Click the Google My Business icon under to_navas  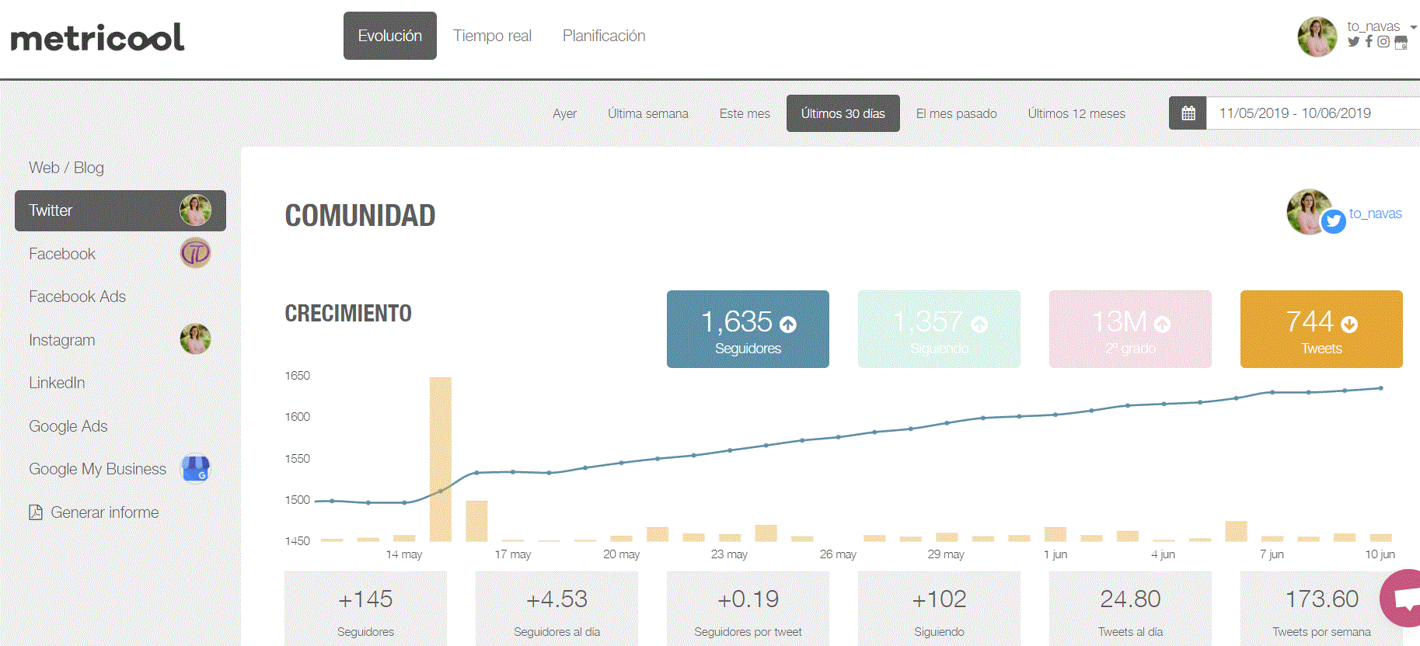click(1401, 43)
